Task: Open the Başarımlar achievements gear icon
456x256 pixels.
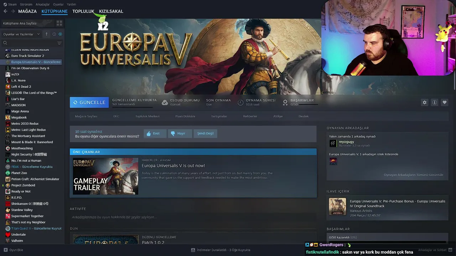Action: coord(285,102)
